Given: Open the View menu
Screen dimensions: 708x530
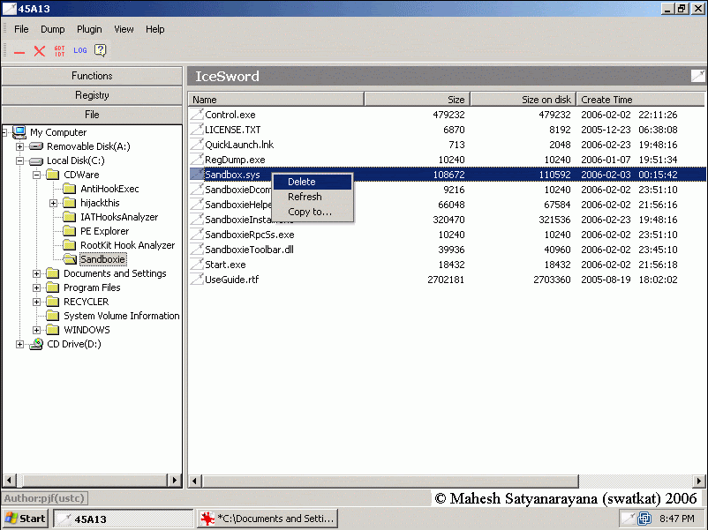Looking at the screenshot, I should [124, 29].
